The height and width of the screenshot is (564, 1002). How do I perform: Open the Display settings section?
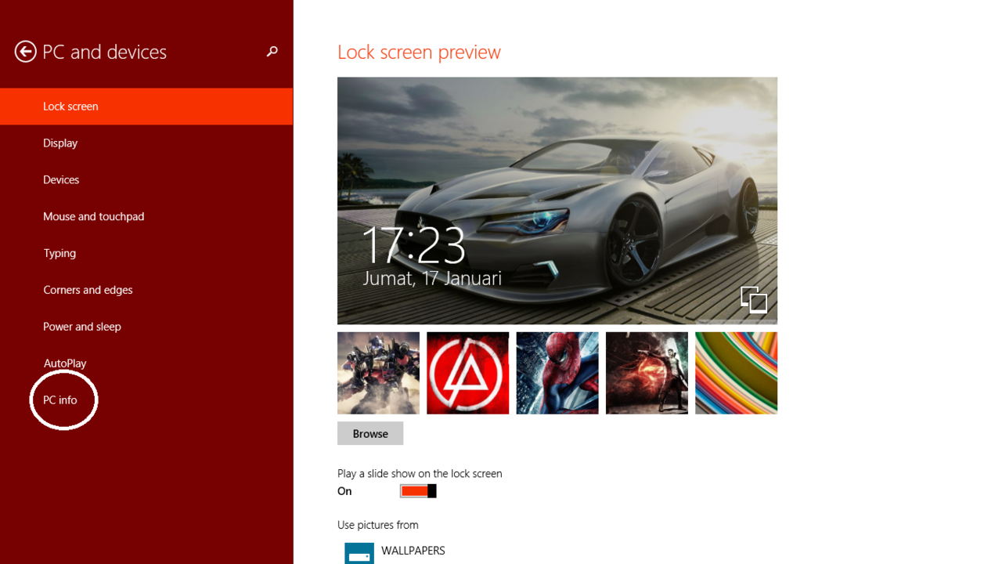pos(60,143)
